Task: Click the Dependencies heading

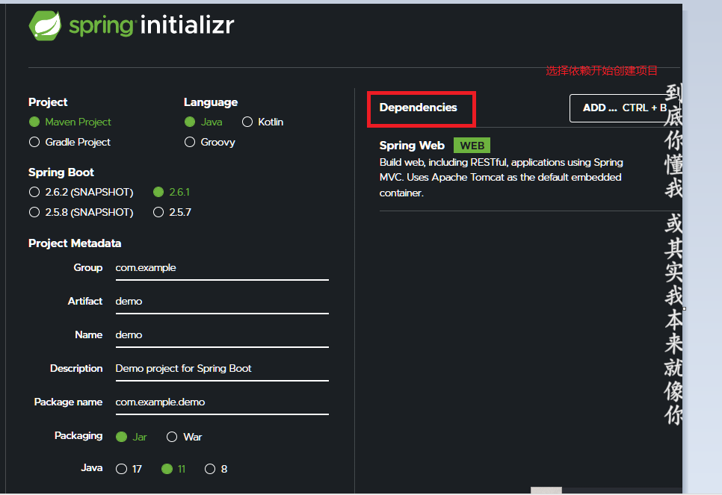Action: coord(418,108)
